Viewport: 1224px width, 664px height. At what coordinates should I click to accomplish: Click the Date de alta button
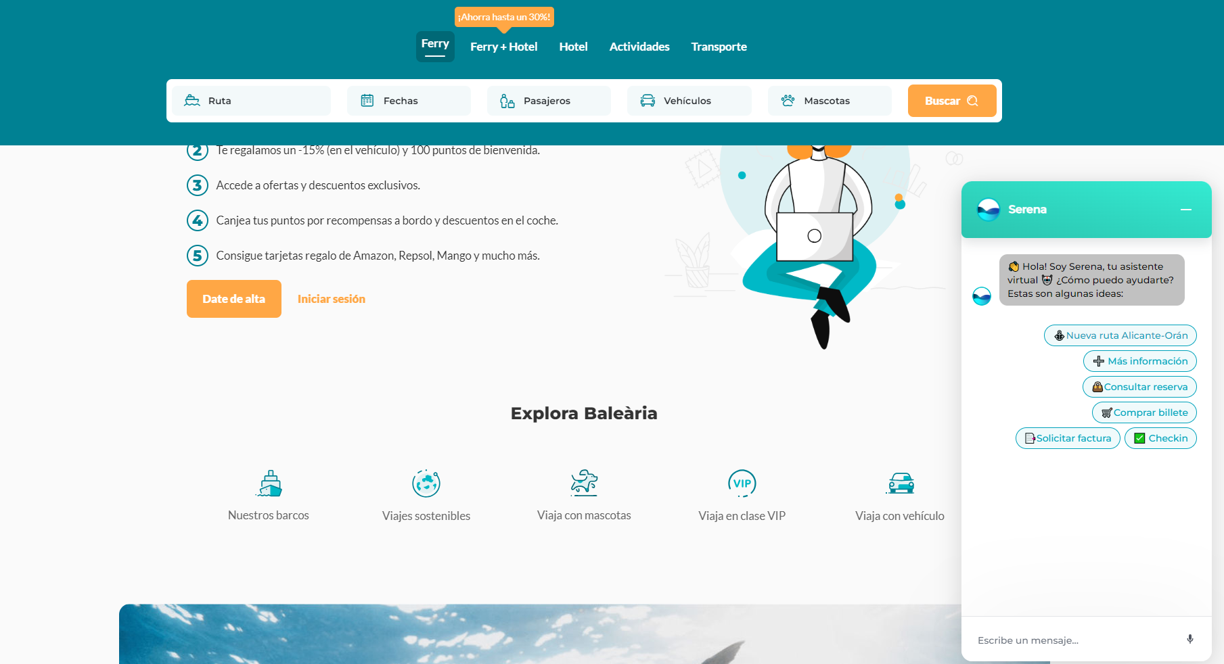click(233, 299)
